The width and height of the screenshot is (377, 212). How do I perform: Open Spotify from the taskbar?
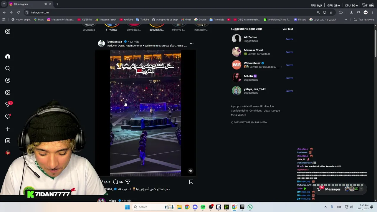(203, 207)
